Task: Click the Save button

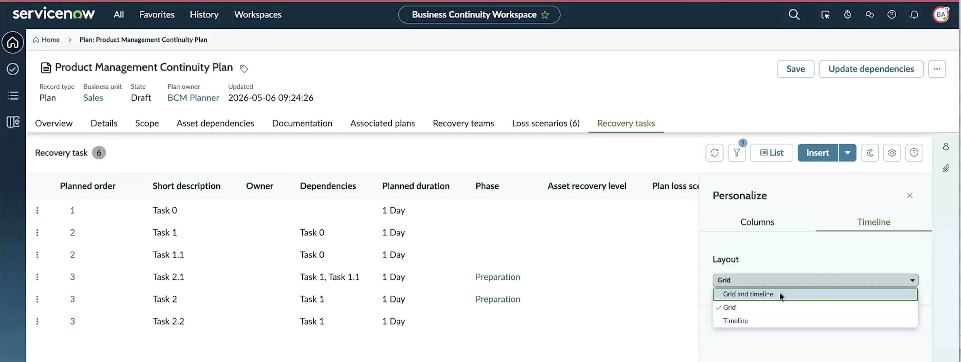Action: (x=795, y=69)
